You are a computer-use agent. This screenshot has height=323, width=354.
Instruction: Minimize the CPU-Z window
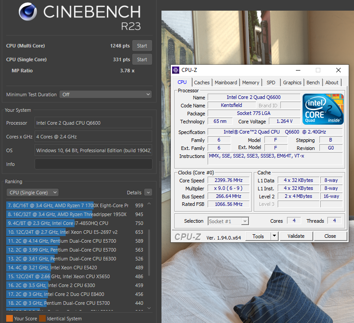298,70
